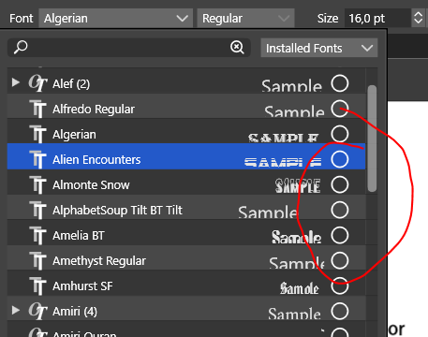Select Amethyst Regular from the font list

pyautogui.click(x=186, y=260)
